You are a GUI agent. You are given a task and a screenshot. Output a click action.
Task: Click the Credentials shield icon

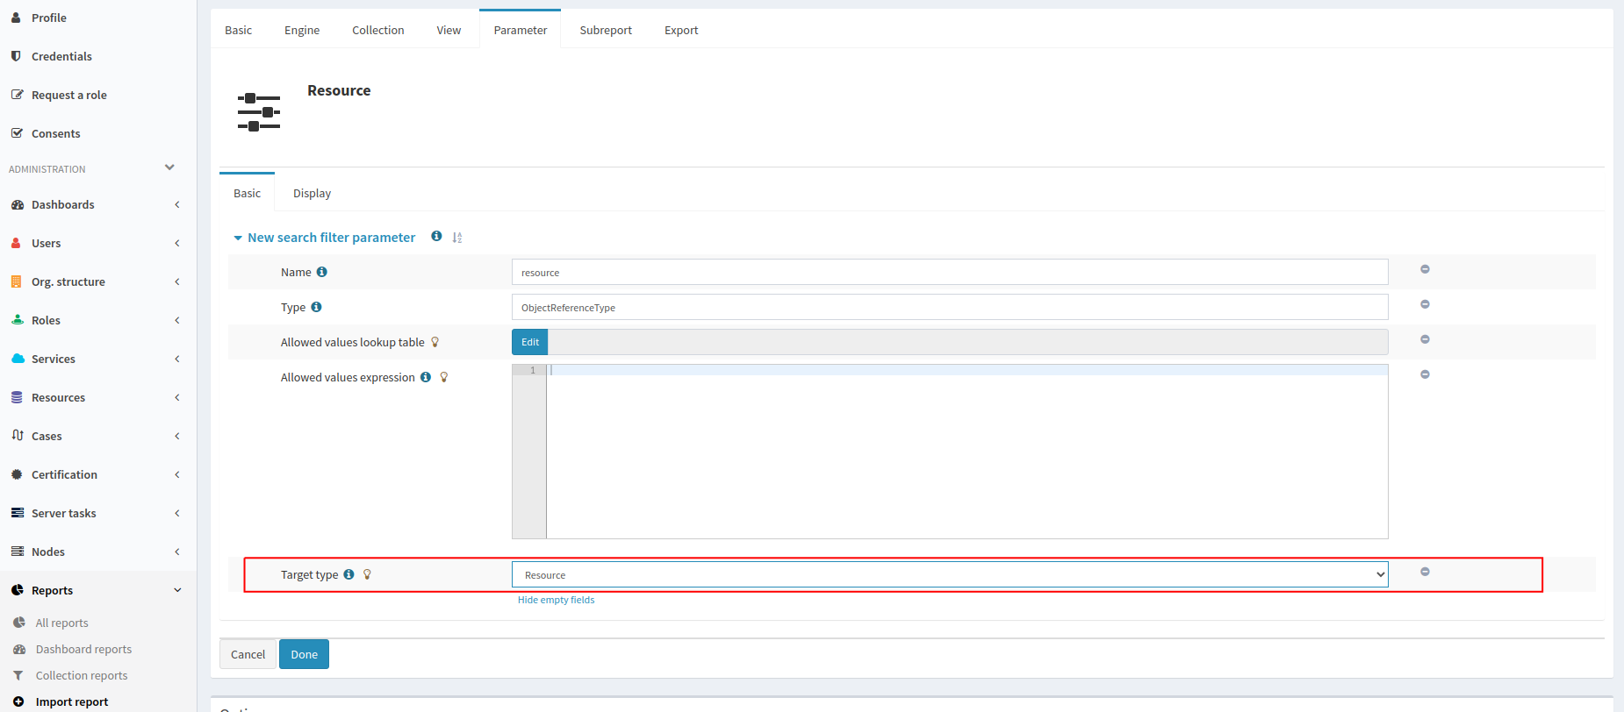pos(16,56)
